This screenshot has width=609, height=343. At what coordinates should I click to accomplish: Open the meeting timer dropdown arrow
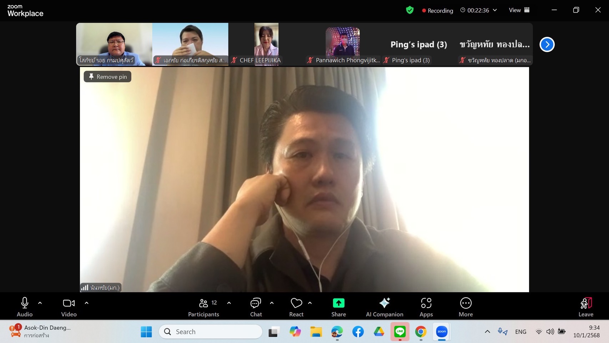[495, 10]
